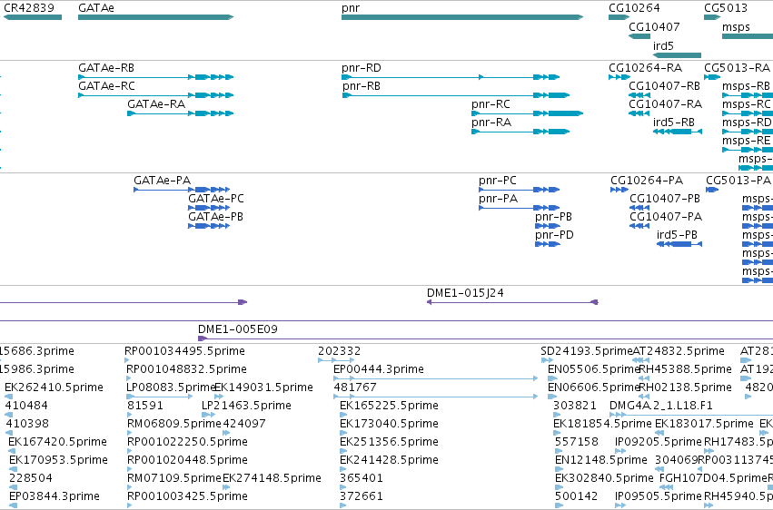
Task: Select EST label EP00444.3prime
Action: (379, 369)
